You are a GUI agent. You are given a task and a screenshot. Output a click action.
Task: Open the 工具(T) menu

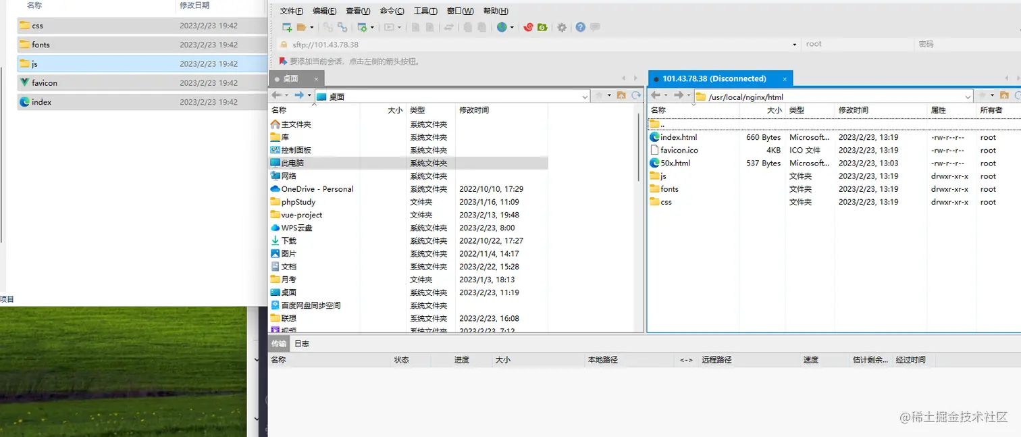click(x=425, y=11)
